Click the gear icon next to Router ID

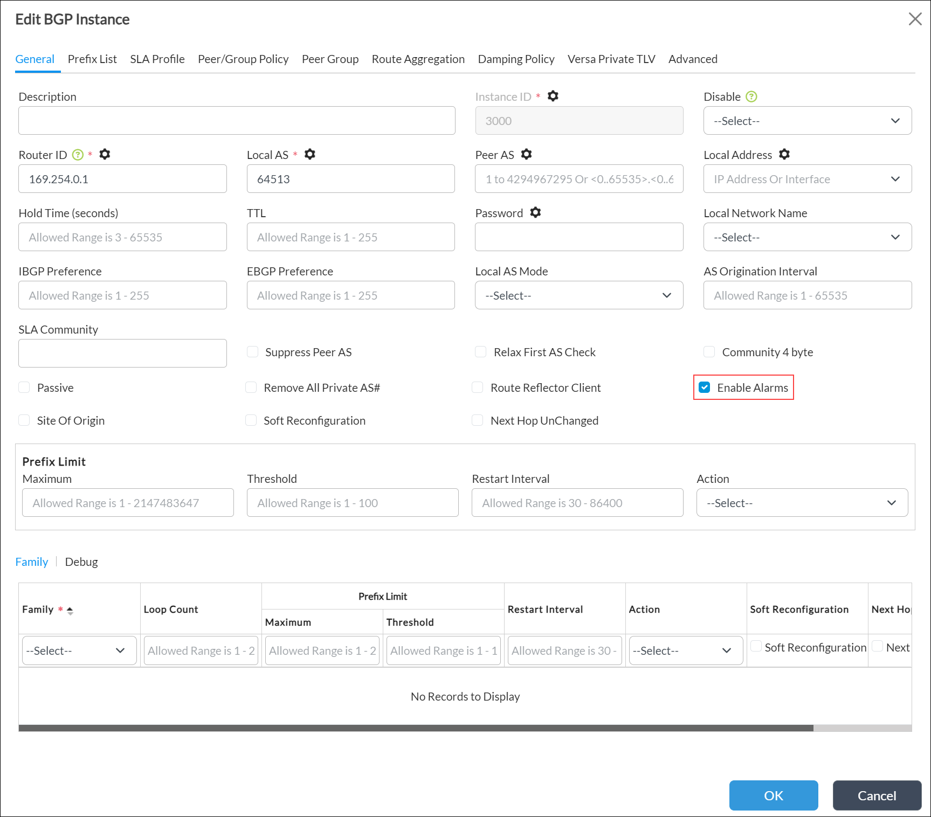(105, 154)
